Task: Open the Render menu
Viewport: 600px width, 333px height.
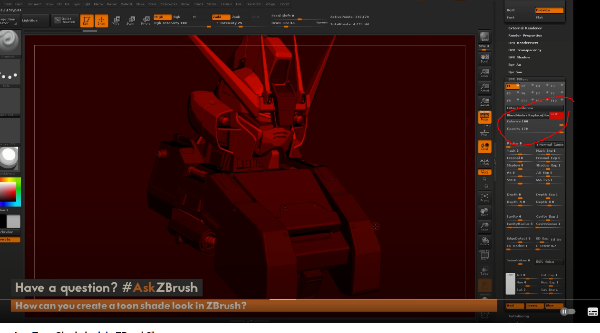Action: [185, 4]
